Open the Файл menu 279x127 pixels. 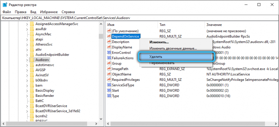7,12
